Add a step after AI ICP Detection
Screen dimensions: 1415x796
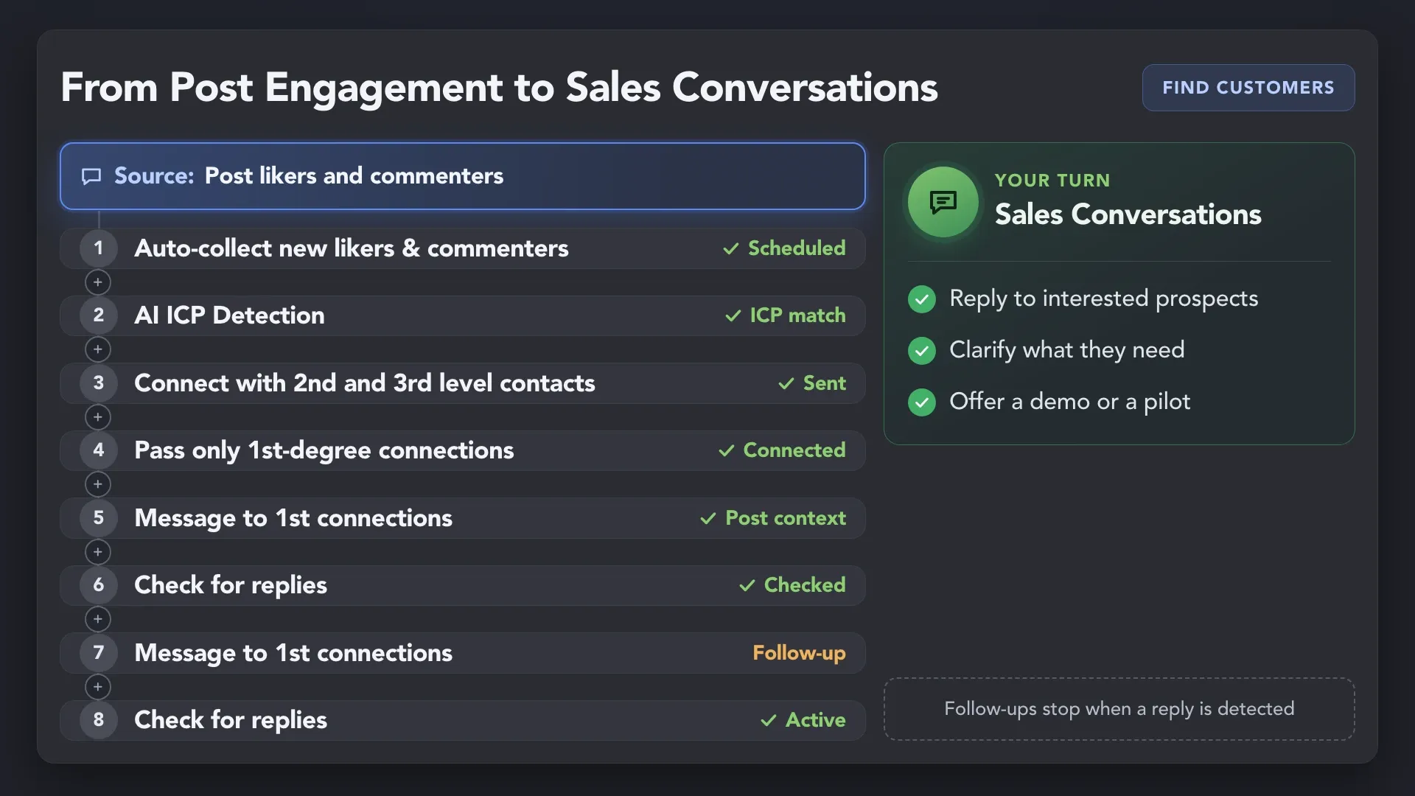pos(98,349)
